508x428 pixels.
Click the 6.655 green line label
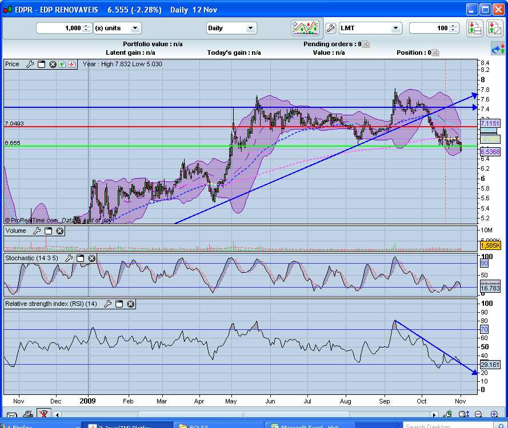pos(13,143)
